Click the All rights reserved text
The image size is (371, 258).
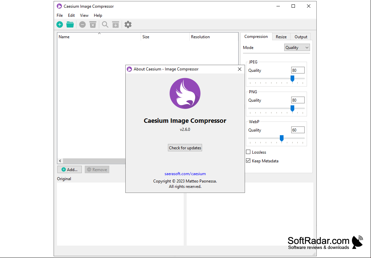point(185,187)
